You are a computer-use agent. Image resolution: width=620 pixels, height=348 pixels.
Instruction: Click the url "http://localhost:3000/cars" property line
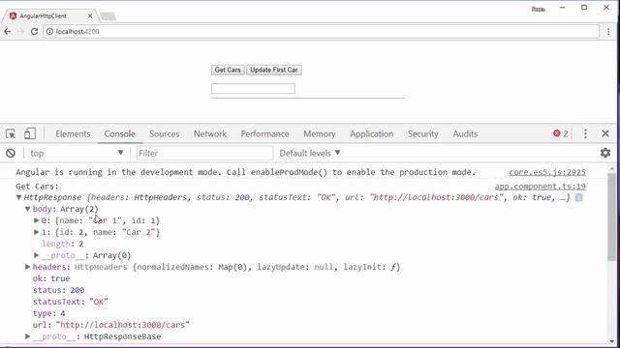[111, 325]
